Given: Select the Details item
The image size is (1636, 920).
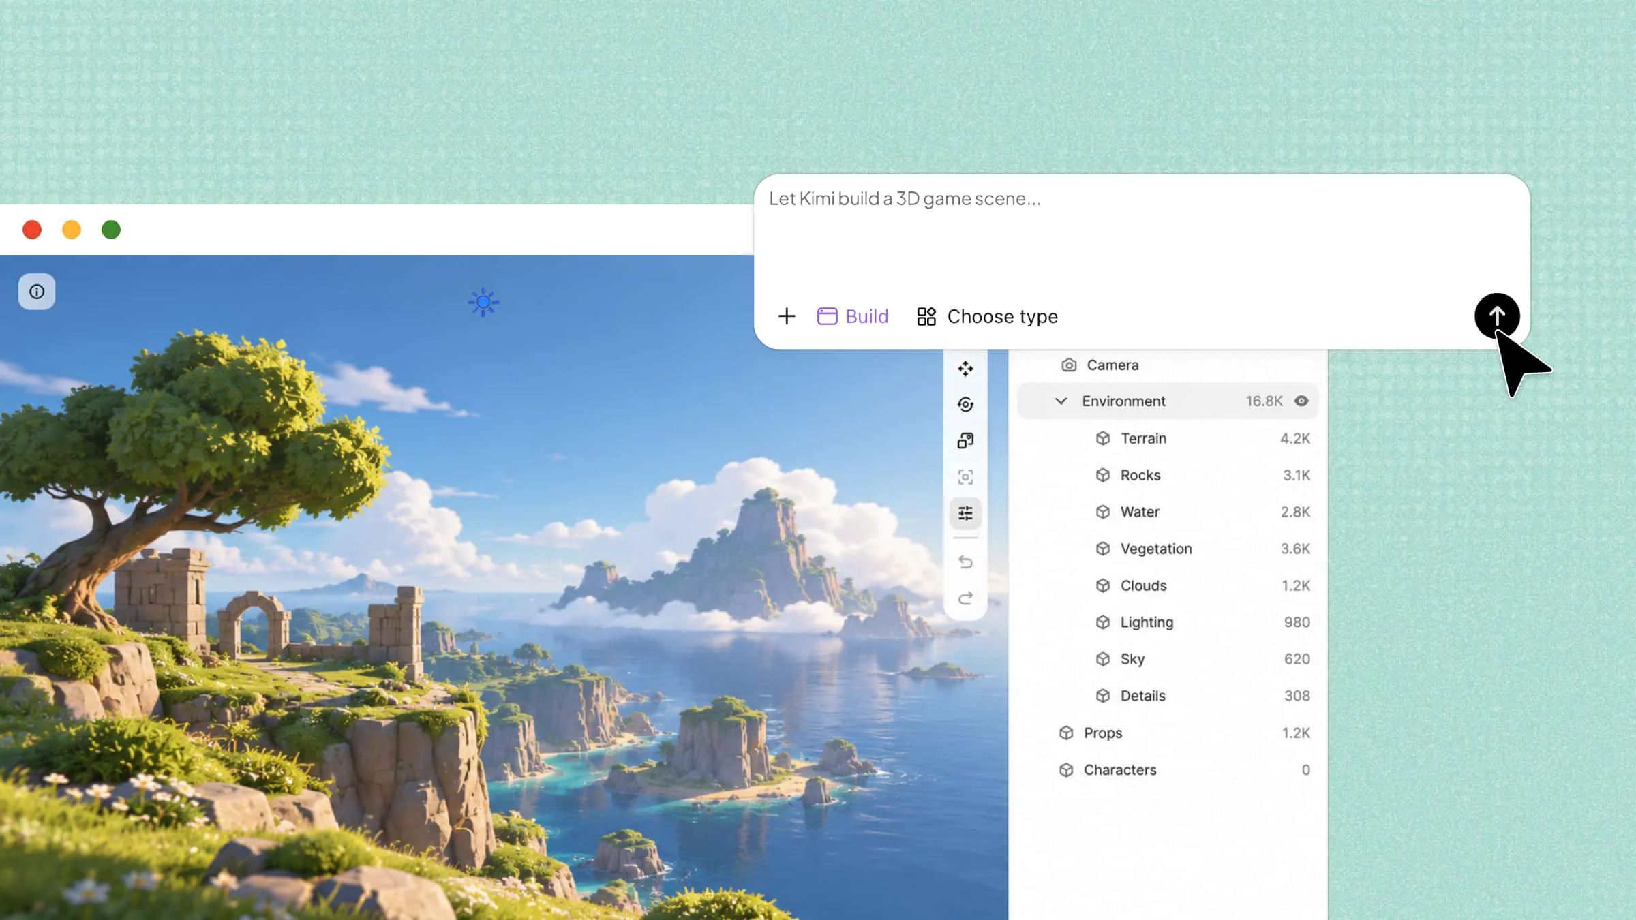Looking at the screenshot, I should pyautogui.click(x=1168, y=696).
